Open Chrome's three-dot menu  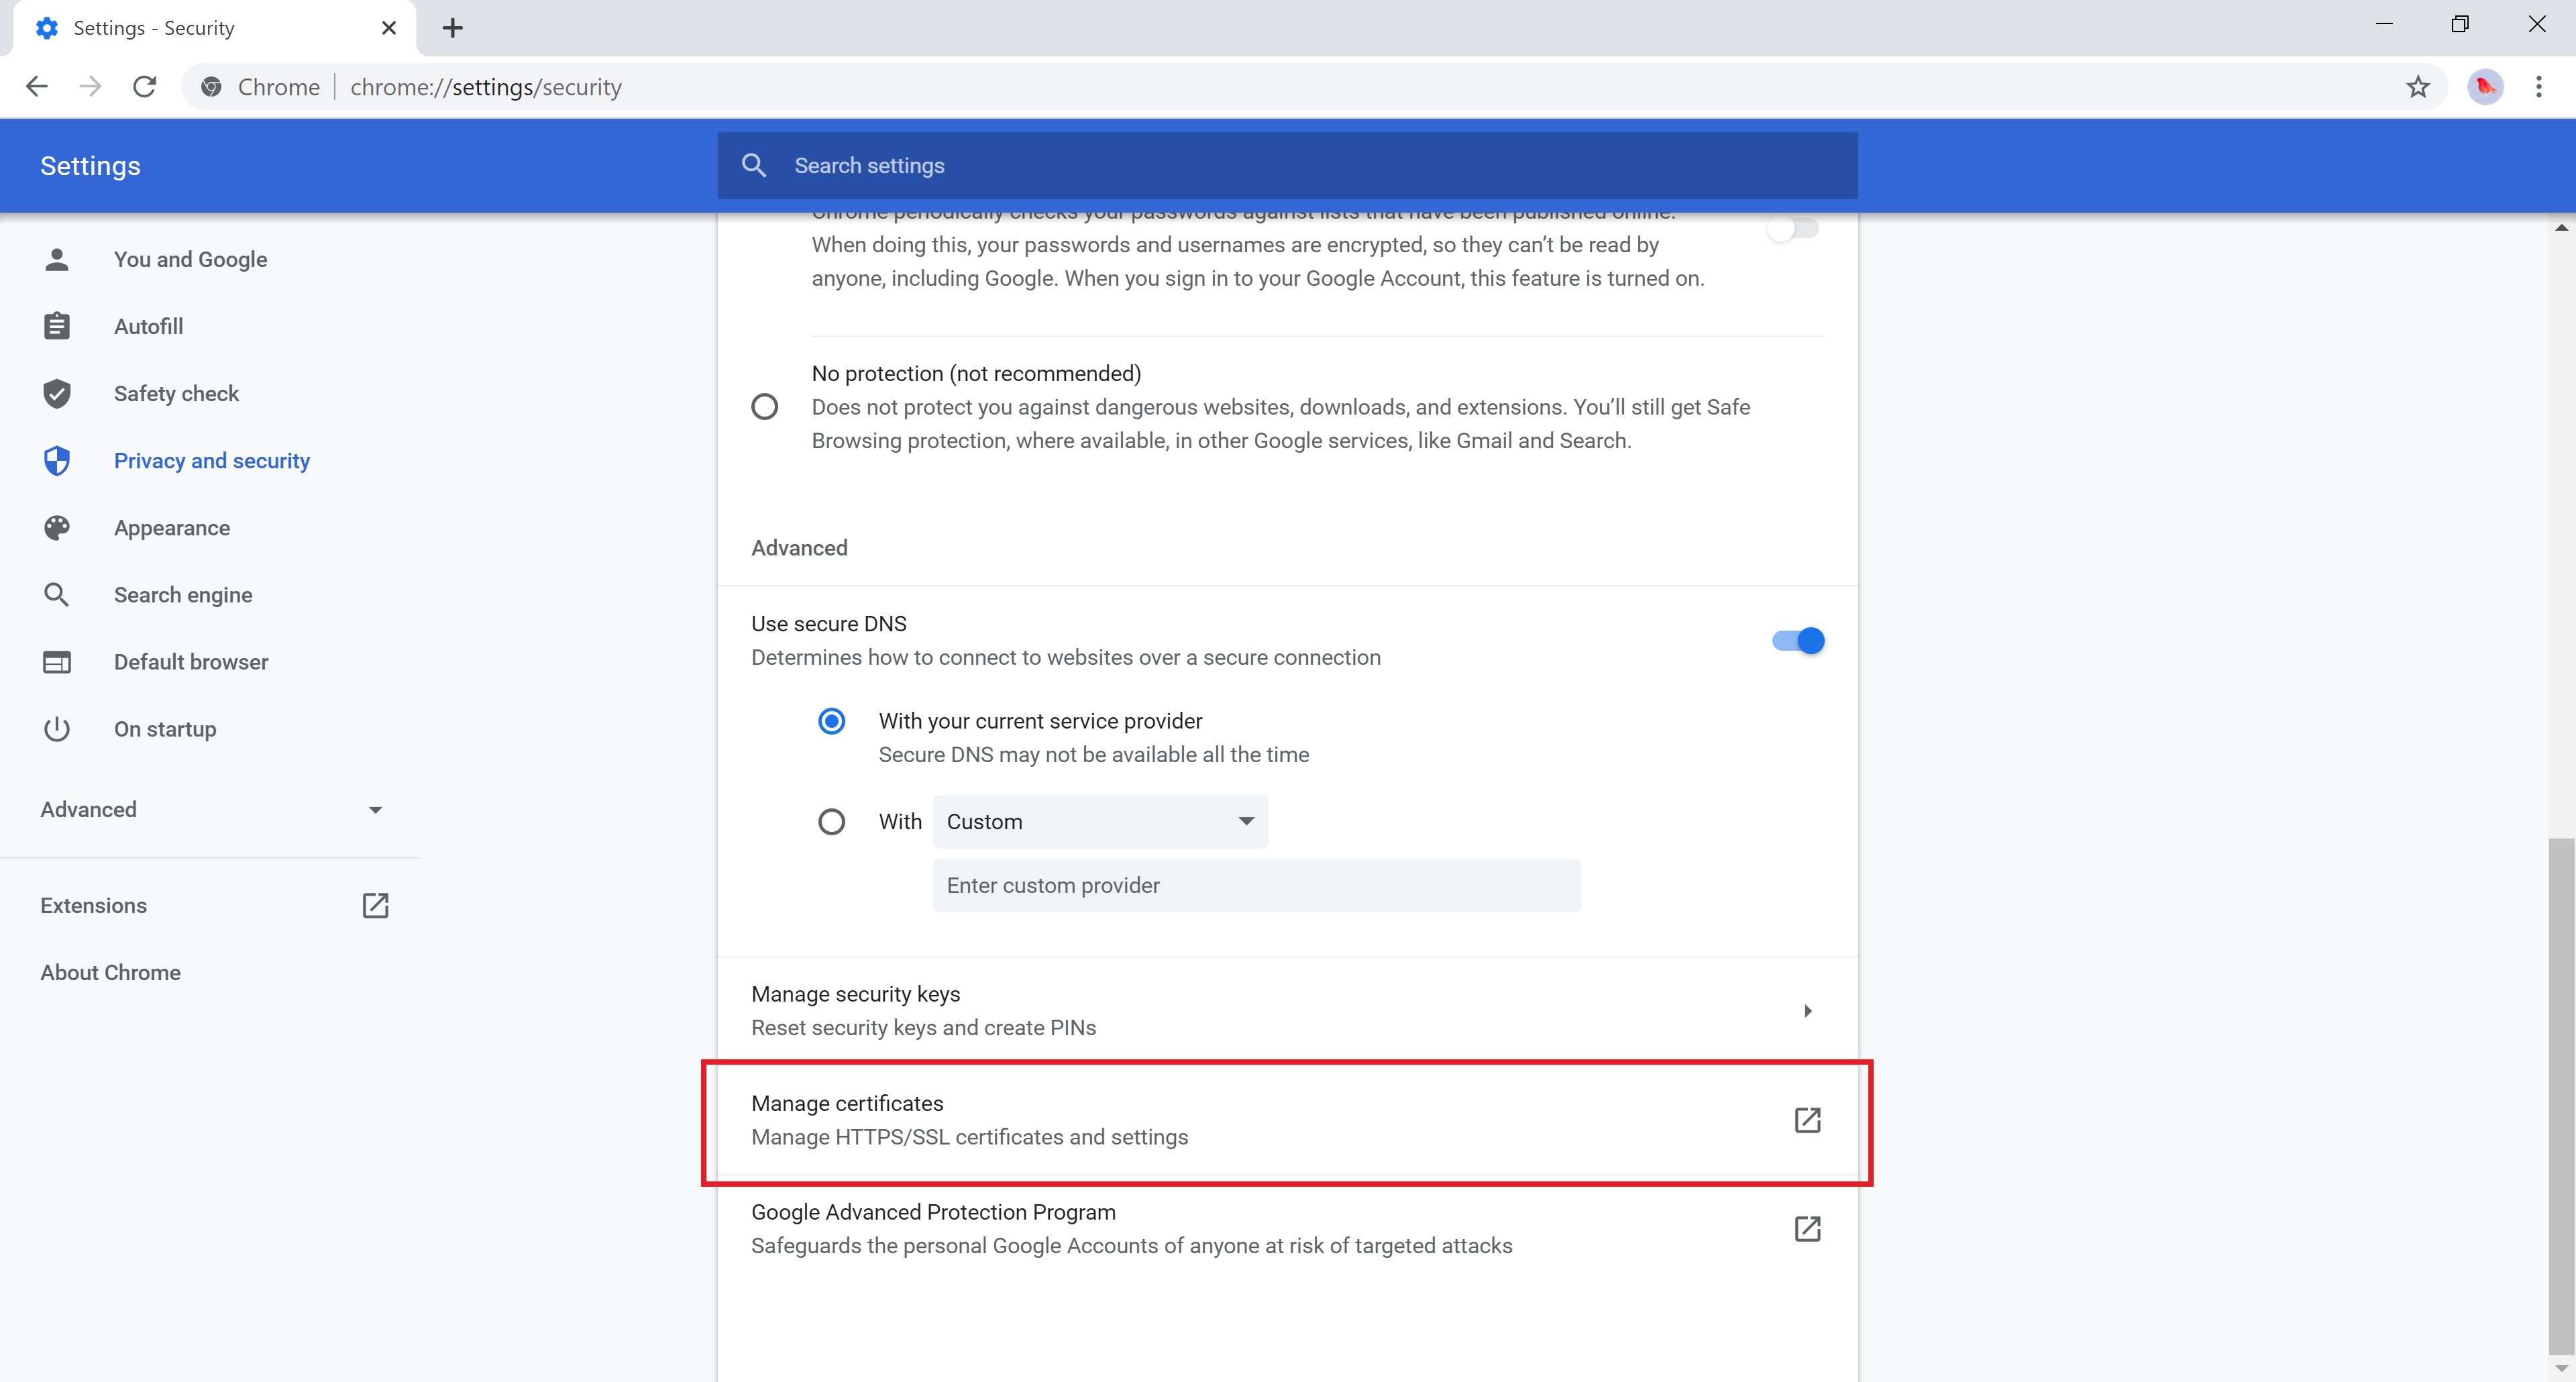[x=2539, y=87]
